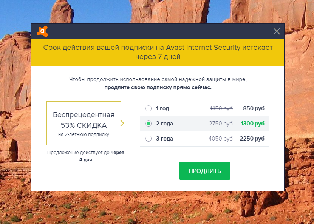Viewport: 314px width, 224px height.
Task: Click the green 1300 руб price
Action: [252, 124]
